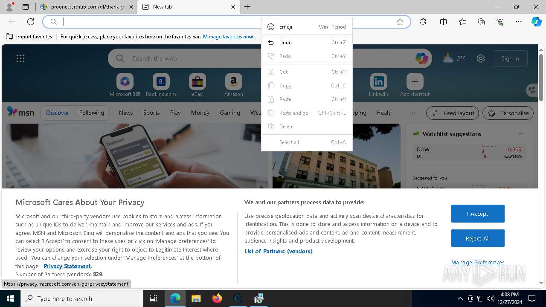Refresh the page
The width and height of the screenshot is (546, 307).
click(x=31, y=22)
